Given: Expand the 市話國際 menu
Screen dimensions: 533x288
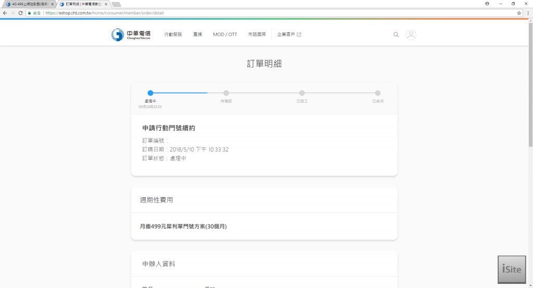Looking at the screenshot, I should 257,35.
